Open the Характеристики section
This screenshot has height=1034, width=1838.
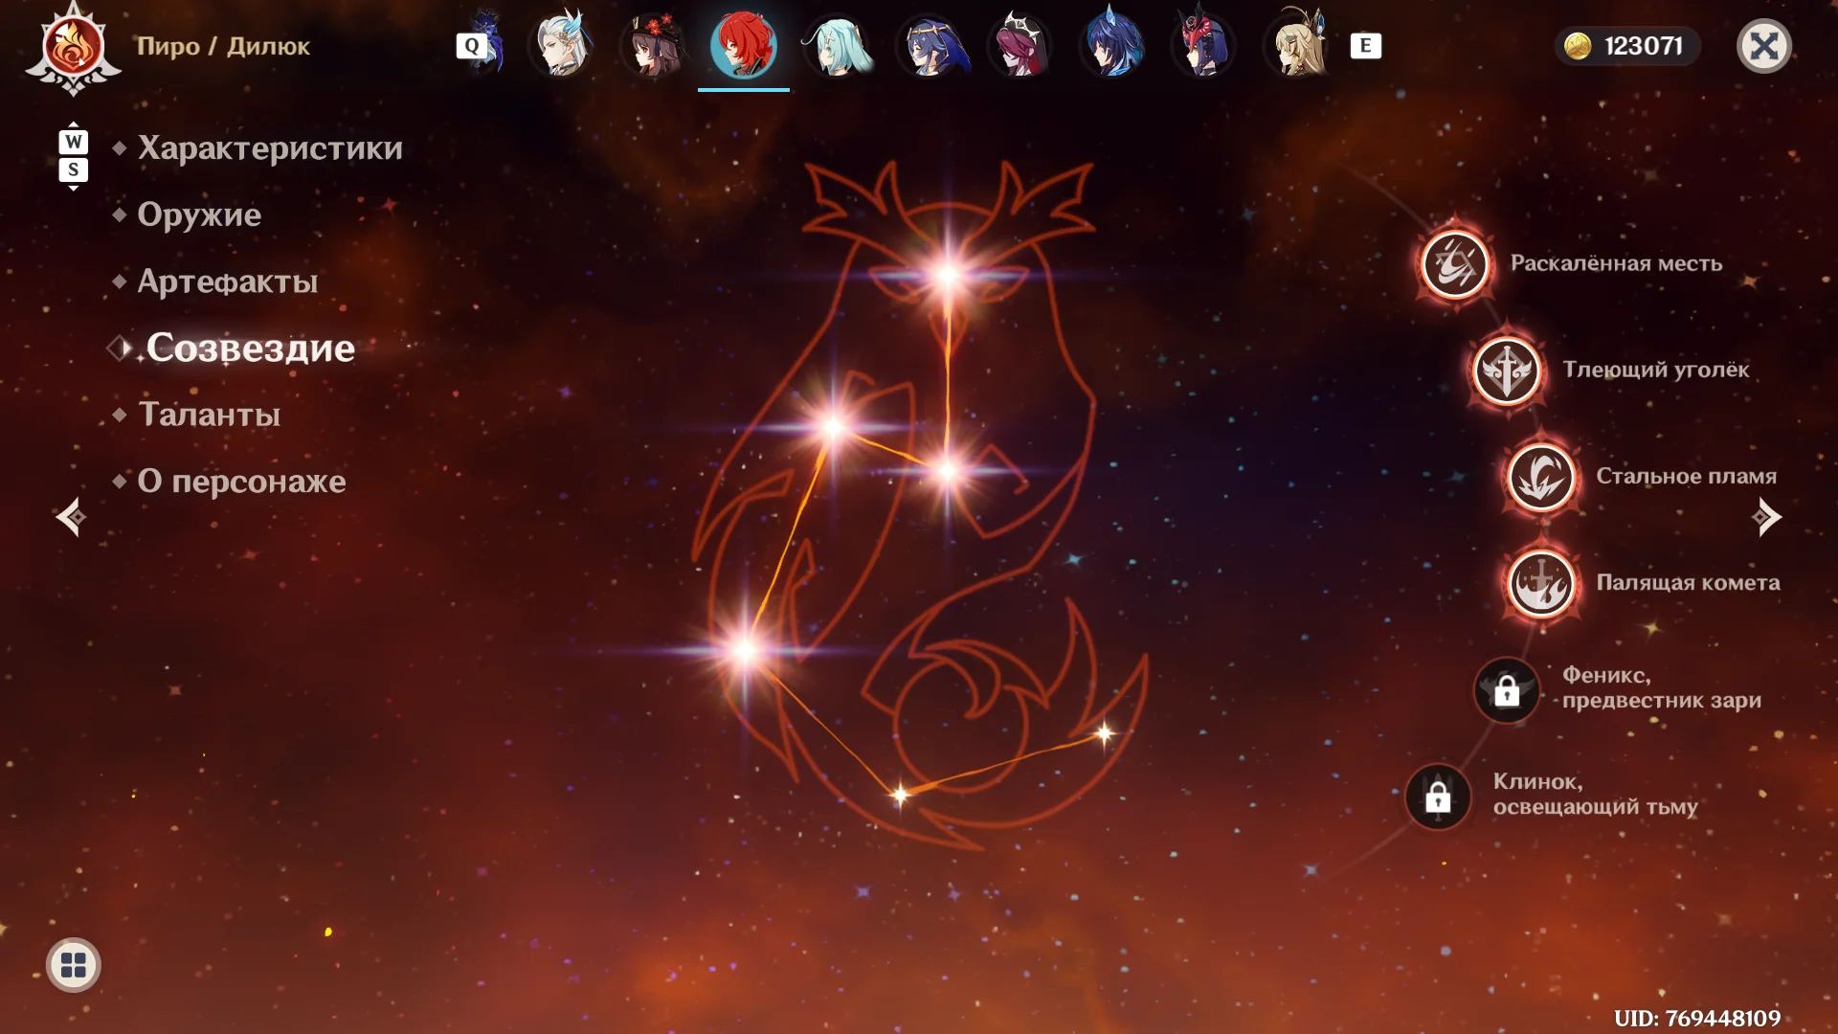[270, 148]
